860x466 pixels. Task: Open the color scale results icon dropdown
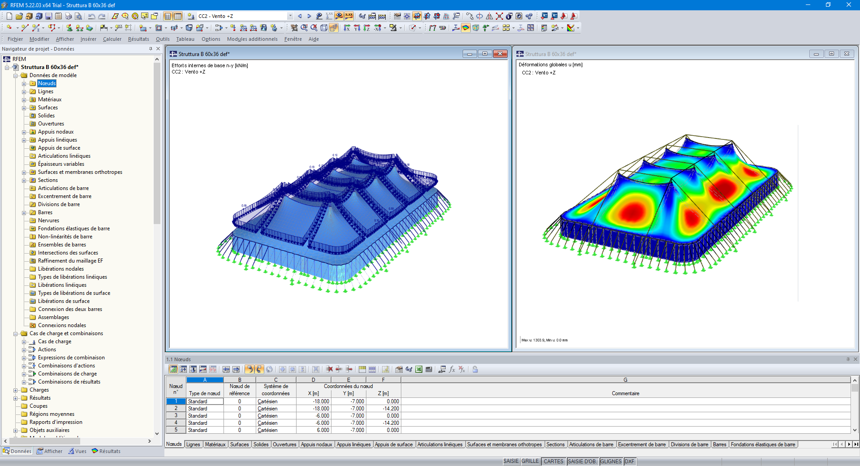point(578,28)
